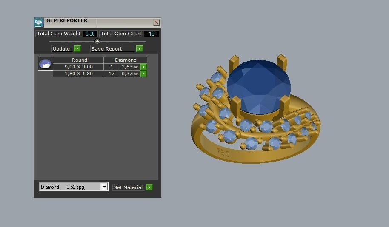Click the Round shape header cell
Screen dimensions: 389x227
(x=79, y=60)
